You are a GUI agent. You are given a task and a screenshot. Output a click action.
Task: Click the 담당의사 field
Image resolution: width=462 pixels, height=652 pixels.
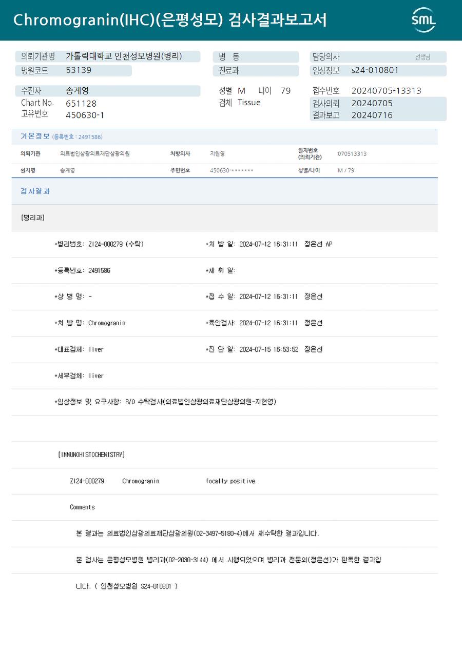[378, 57]
